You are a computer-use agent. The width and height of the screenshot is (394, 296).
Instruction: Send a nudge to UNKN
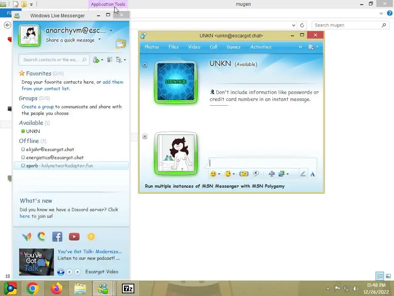[x=244, y=174]
